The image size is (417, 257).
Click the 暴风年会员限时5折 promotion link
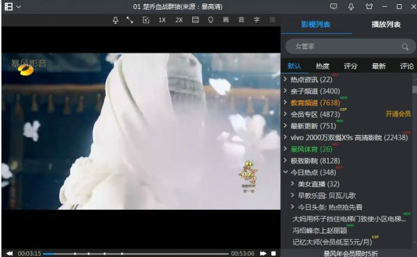(350, 254)
